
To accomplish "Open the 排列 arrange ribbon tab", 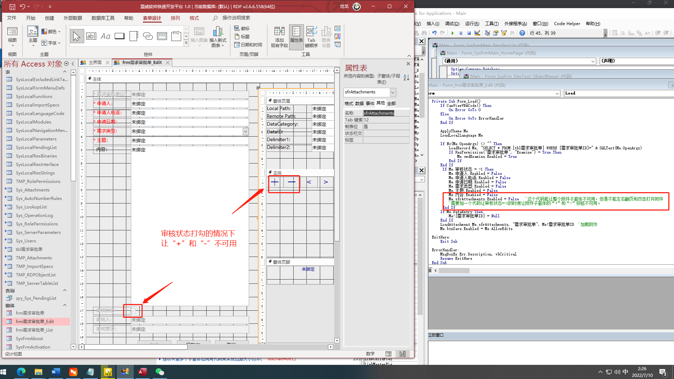I will point(175,18).
